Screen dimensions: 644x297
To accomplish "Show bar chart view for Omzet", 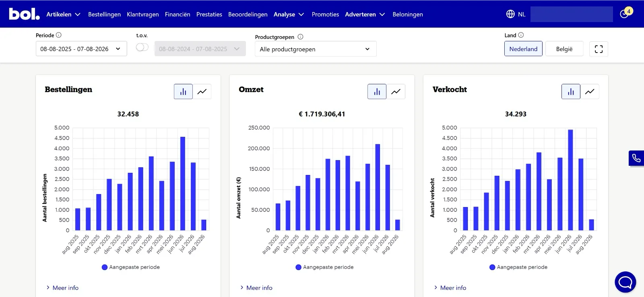I will click(x=377, y=92).
